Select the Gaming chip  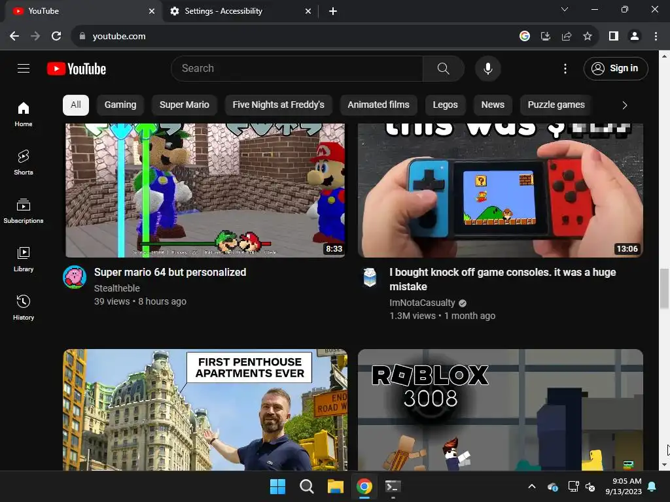tap(120, 105)
